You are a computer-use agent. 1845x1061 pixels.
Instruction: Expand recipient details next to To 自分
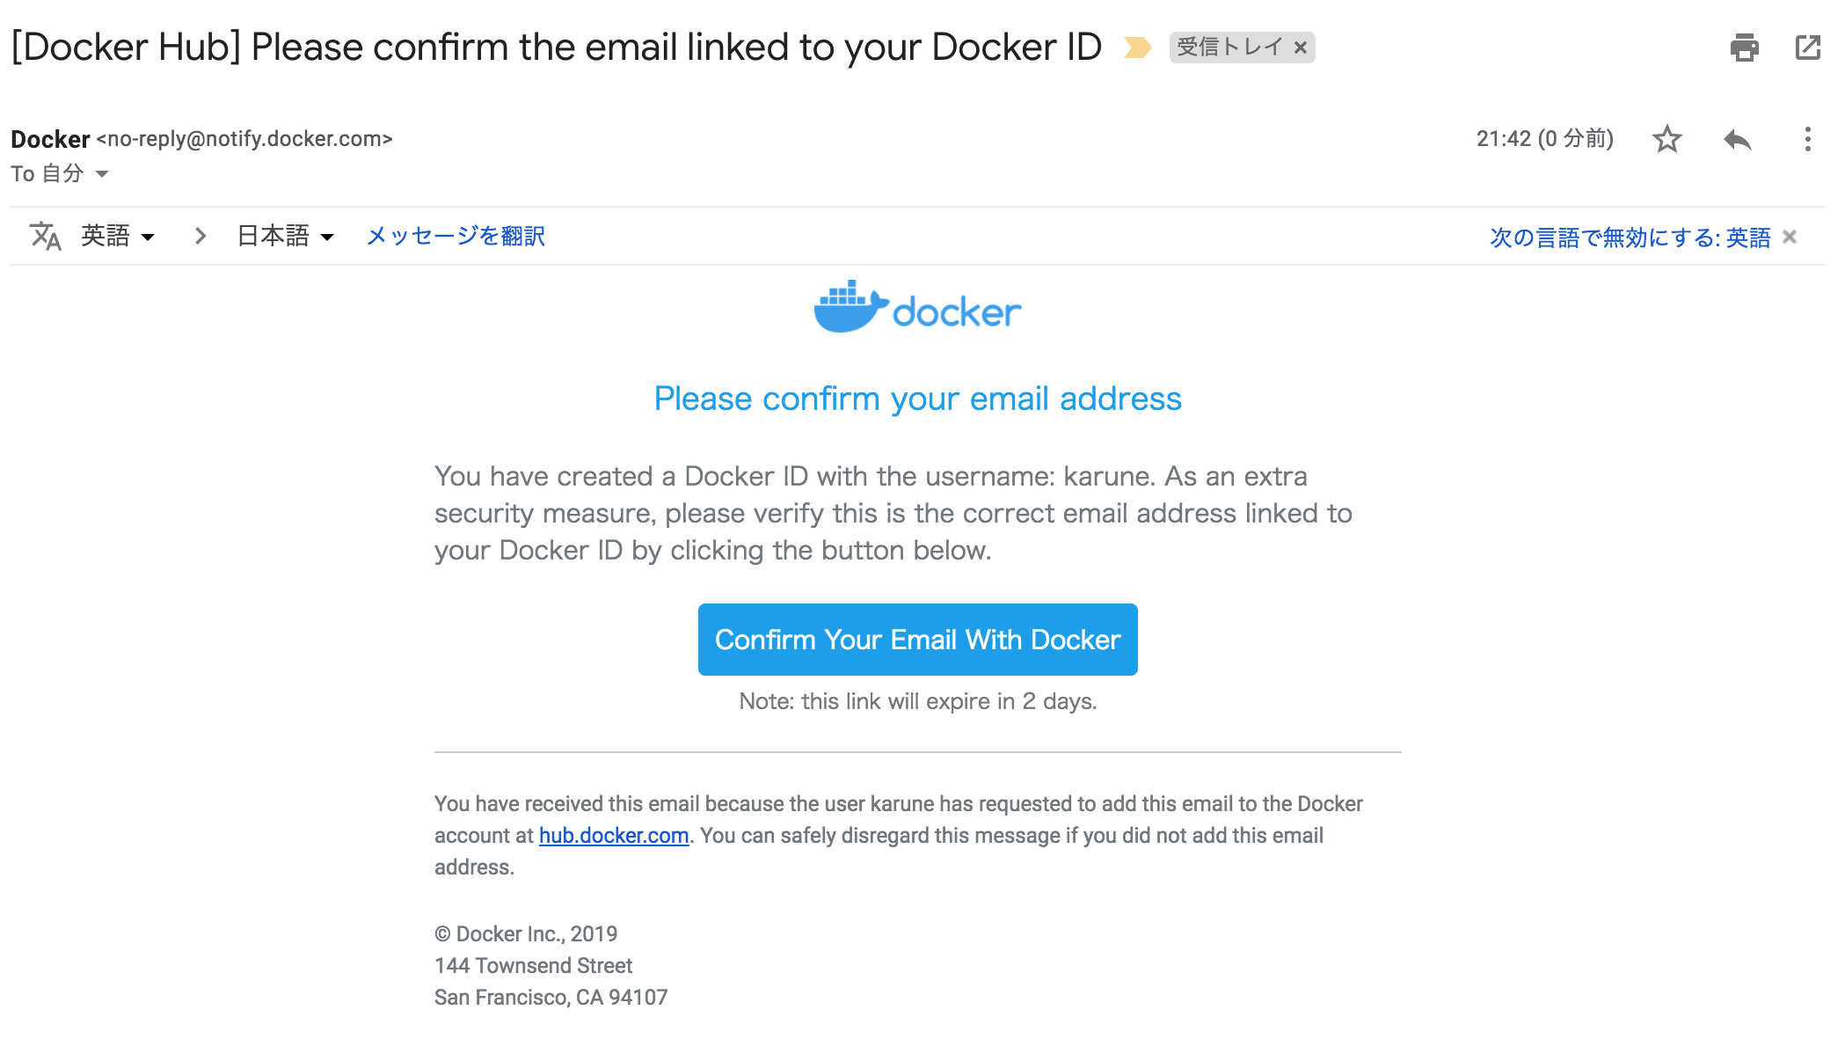pos(102,174)
